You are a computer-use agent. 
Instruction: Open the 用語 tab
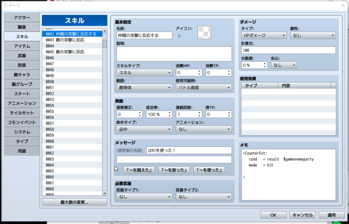coord(22,151)
